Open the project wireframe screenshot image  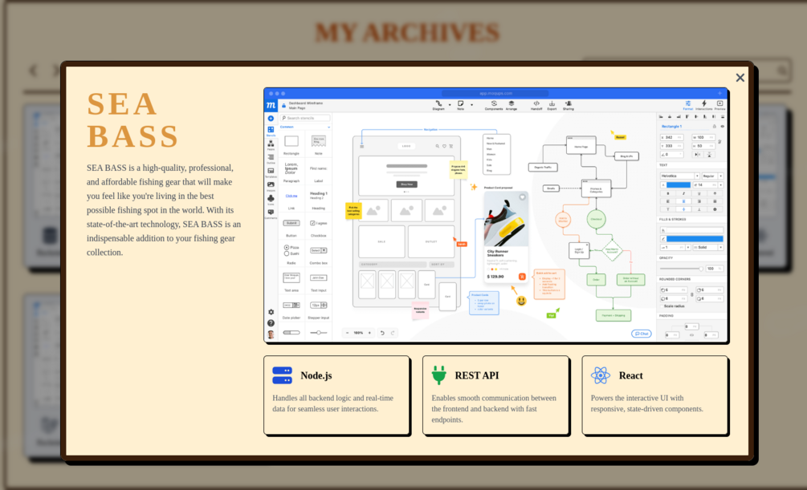pos(495,214)
